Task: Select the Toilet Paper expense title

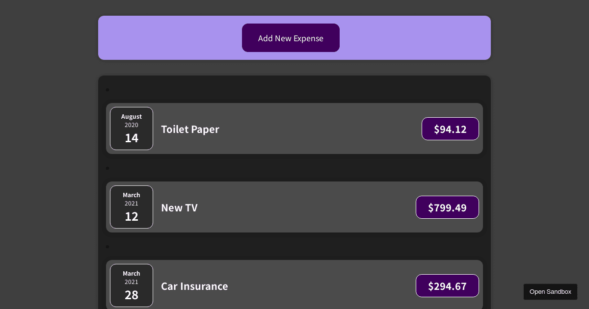Action: point(190,129)
